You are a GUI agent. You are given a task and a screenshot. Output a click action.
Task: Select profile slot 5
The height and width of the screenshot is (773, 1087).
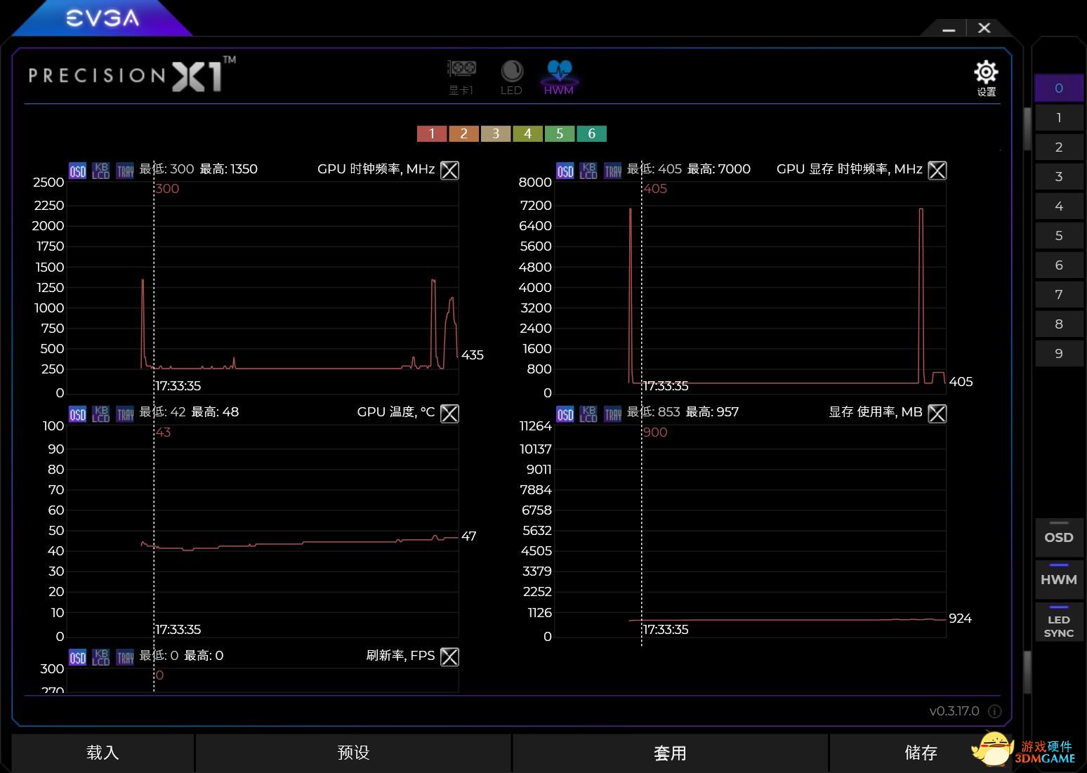tap(1059, 236)
